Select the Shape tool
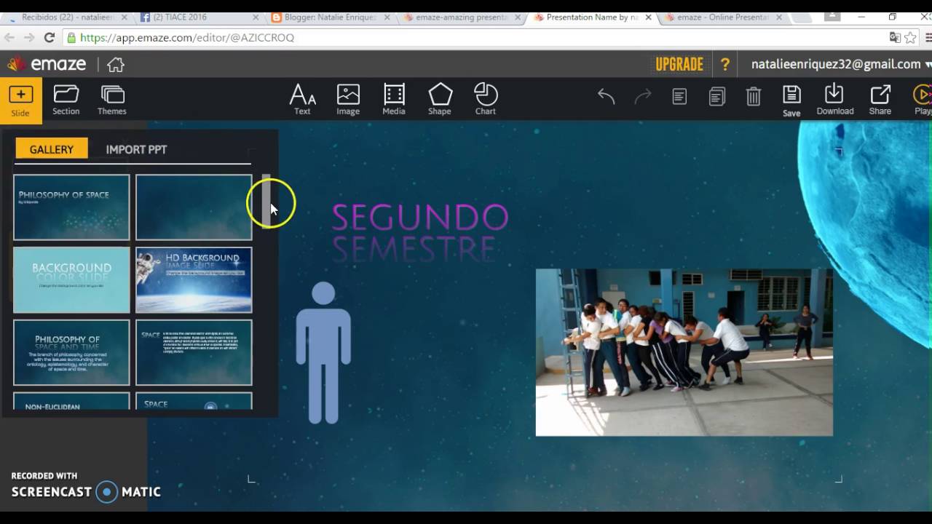932x524 pixels. pyautogui.click(x=440, y=100)
